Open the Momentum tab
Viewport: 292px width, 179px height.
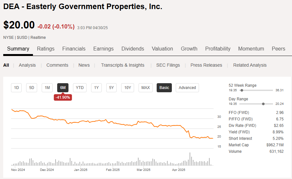click(251, 49)
